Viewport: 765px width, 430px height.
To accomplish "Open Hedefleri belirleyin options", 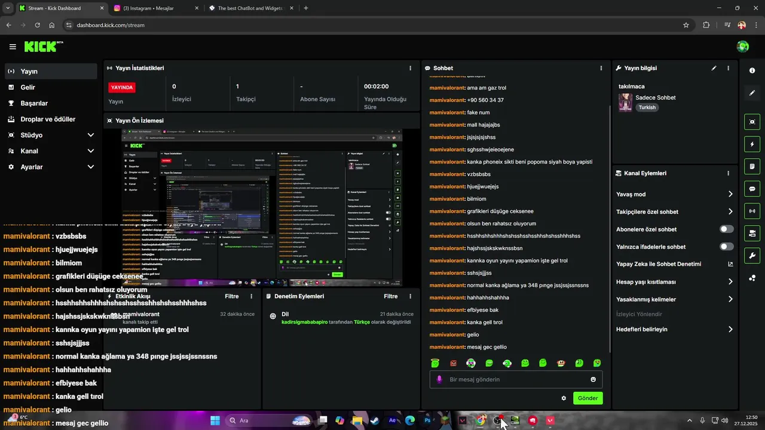I will coord(730,329).
